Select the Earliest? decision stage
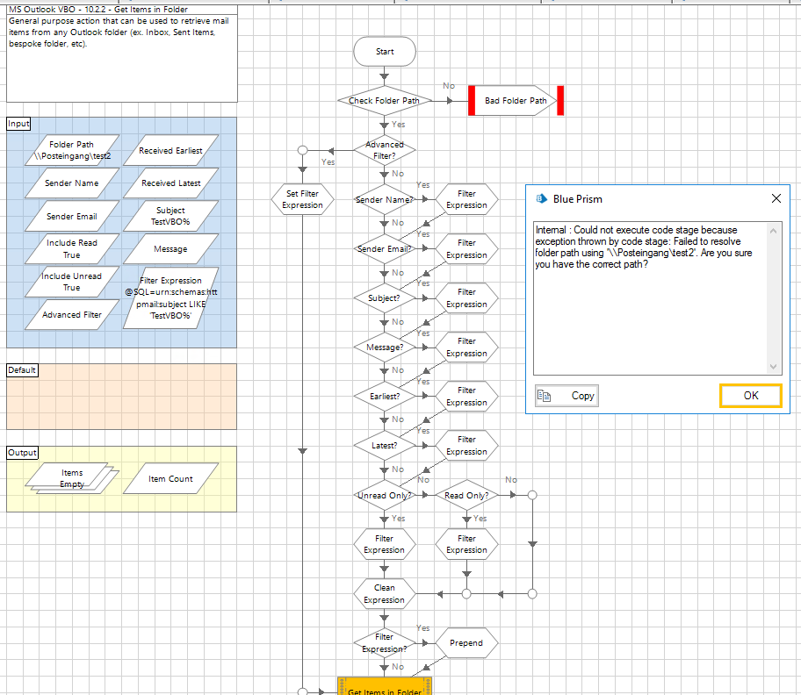The height and width of the screenshot is (695, 801). point(385,396)
